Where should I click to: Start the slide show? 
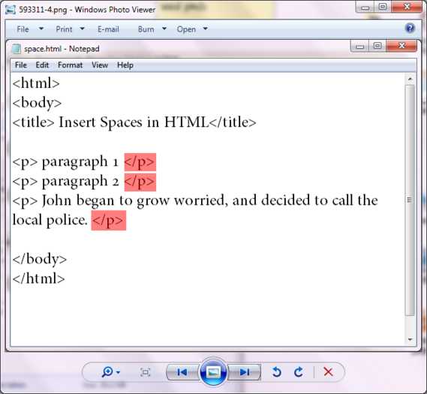coord(213,372)
